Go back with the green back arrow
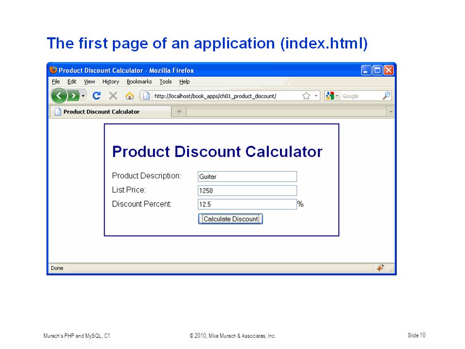This screenshot has width=465, height=349. click(59, 96)
